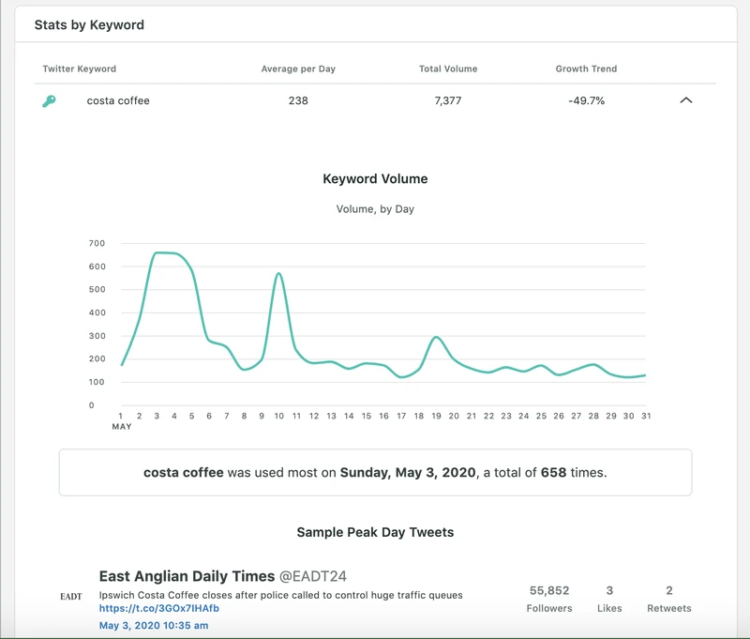This screenshot has height=639, width=750.
Task: Collapse the costa coffee keyword row chevron
Action: pos(686,100)
